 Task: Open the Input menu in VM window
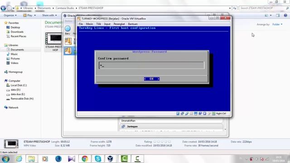tap(107, 24)
